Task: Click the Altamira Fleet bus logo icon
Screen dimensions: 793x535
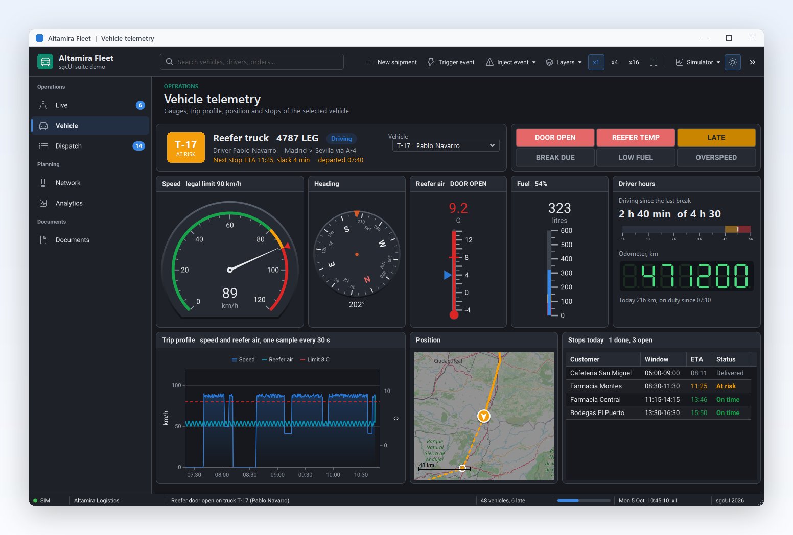Action: point(45,62)
